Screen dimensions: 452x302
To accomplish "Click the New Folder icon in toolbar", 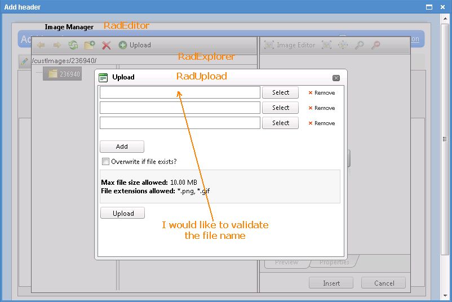I will (x=90, y=45).
